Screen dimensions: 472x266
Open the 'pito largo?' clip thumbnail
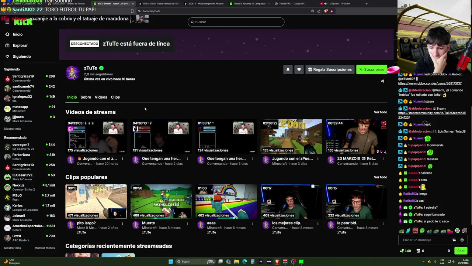96,201
